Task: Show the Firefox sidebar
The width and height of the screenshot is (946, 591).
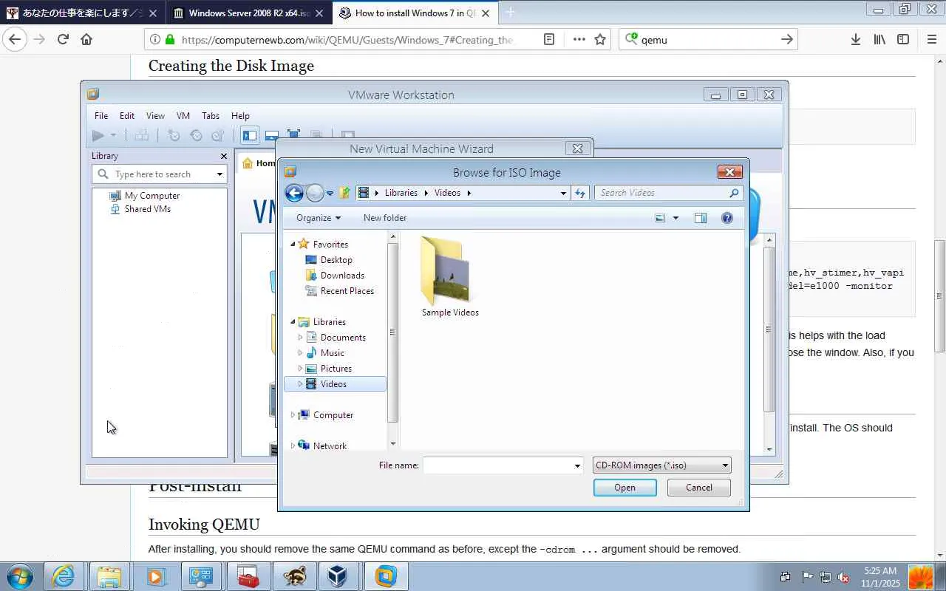Action: pyautogui.click(x=903, y=39)
